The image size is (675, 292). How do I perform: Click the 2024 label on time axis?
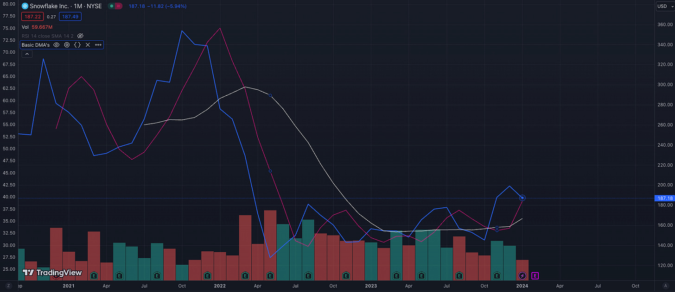[x=522, y=286]
